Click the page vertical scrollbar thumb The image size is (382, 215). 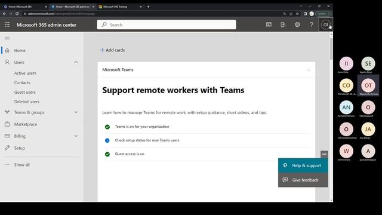[331, 48]
